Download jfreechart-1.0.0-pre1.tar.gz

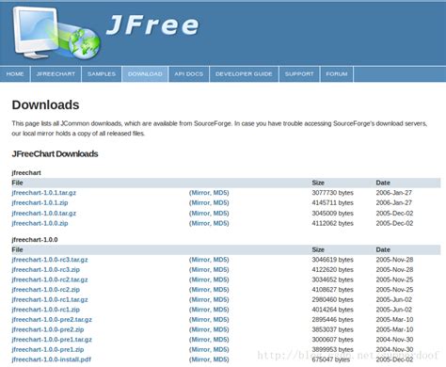coord(52,340)
